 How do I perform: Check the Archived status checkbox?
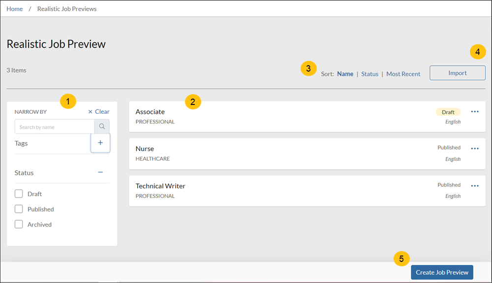coord(19,224)
